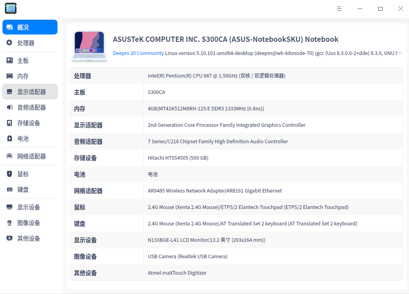The width and height of the screenshot is (409, 294).
Task: Open the hamburger menu in titlebar
Action: click(x=339, y=8)
